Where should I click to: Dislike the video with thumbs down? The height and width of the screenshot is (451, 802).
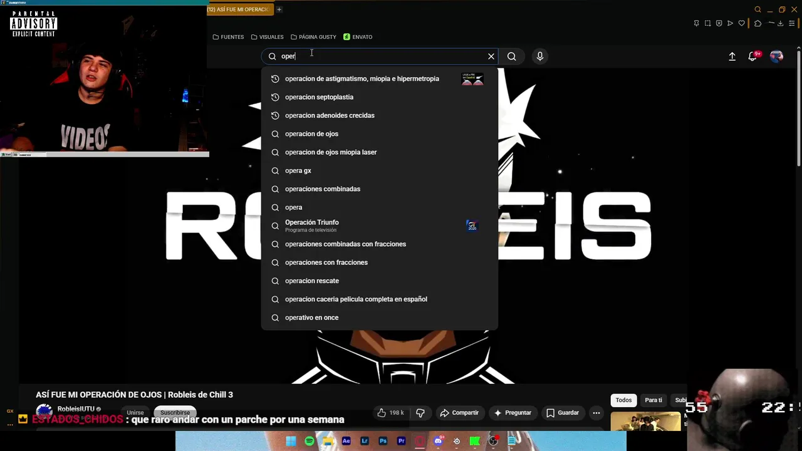[420, 413]
